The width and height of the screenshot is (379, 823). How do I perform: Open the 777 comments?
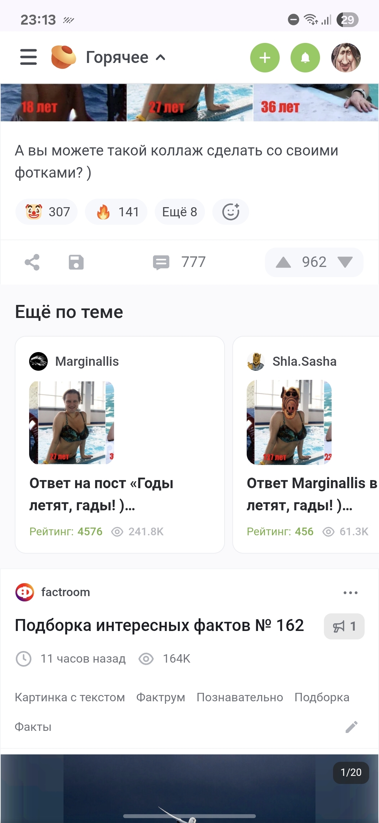pyautogui.click(x=179, y=262)
